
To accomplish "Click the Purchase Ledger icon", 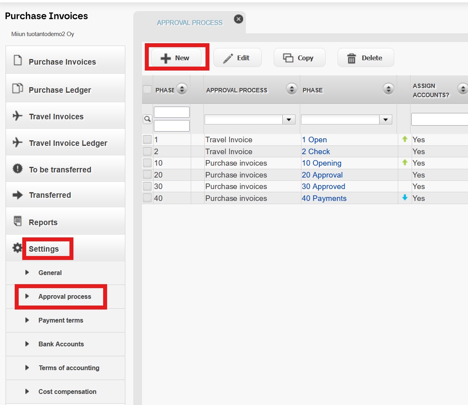I will 17,88.
